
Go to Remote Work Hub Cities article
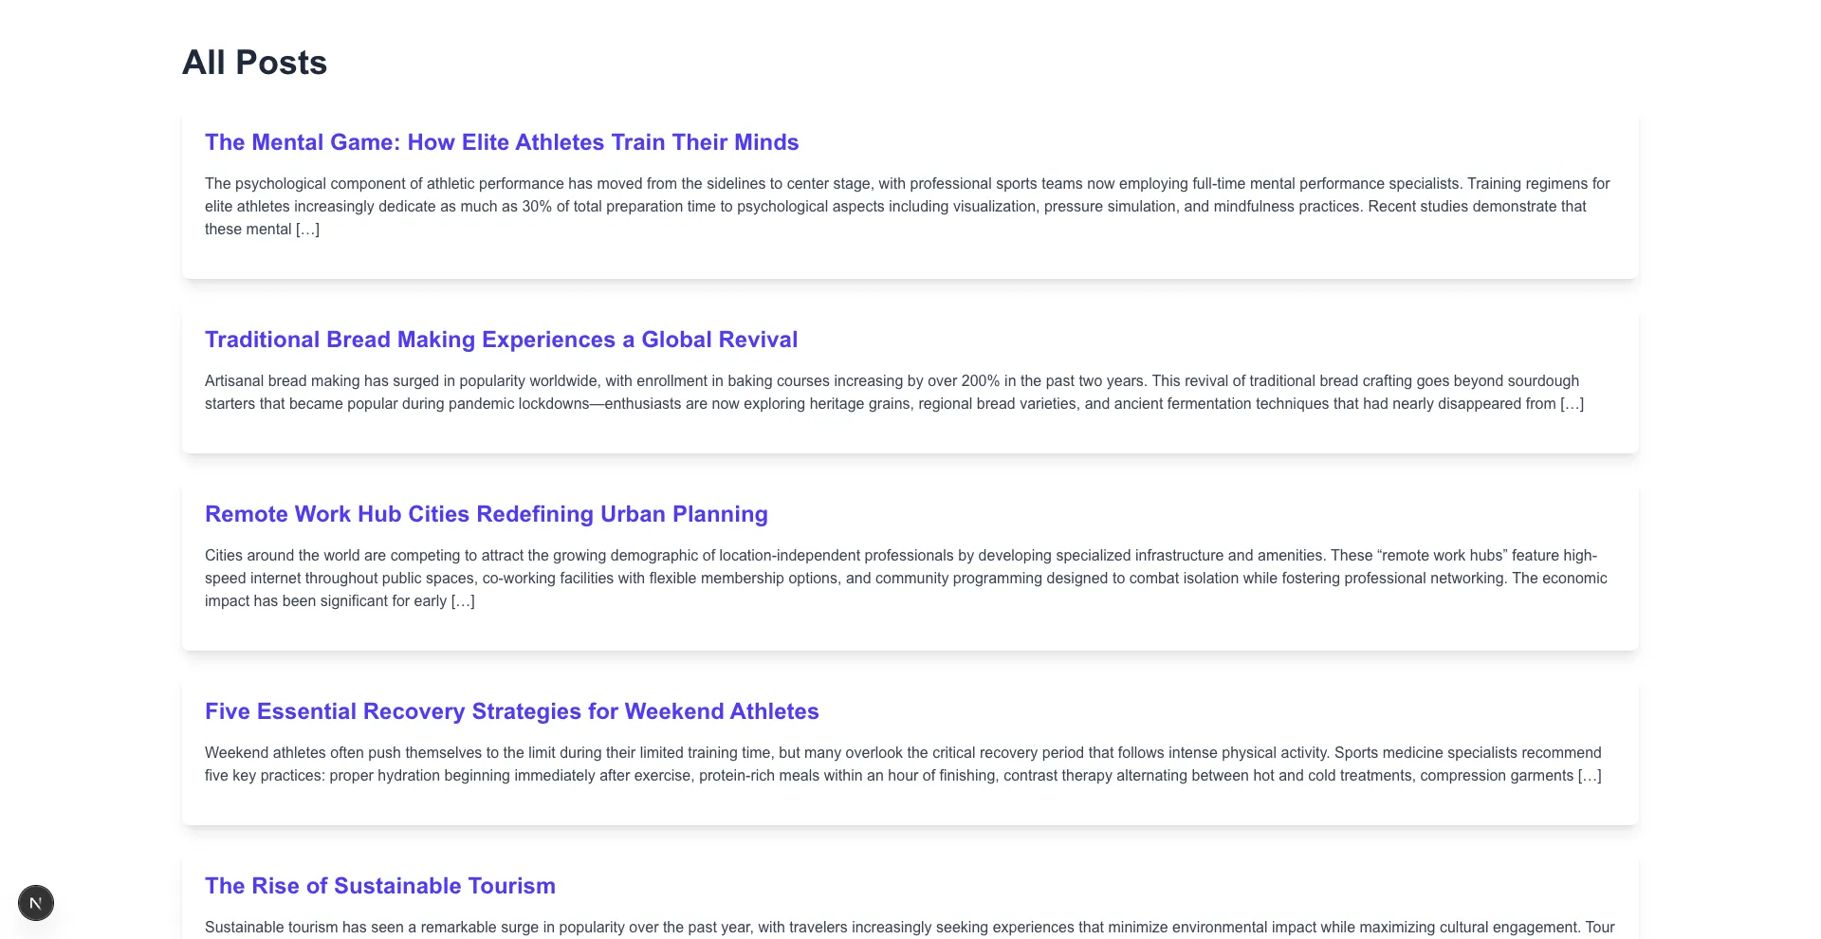(x=486, y=514)
